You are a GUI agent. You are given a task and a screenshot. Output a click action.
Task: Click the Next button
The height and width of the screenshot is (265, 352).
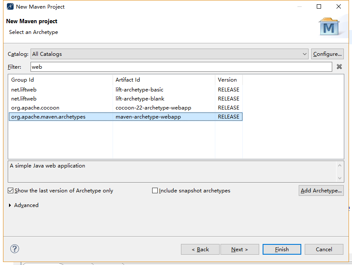pos(239,249)
